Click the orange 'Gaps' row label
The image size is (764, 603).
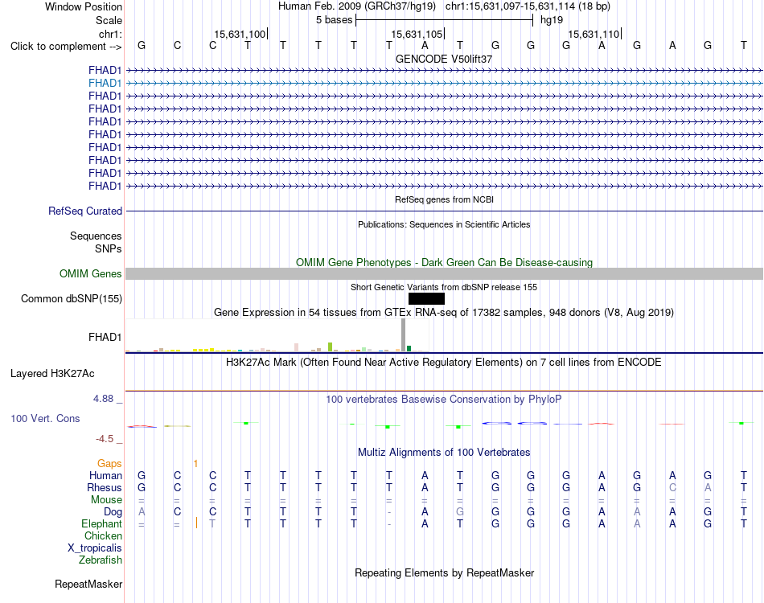(109, 463)
